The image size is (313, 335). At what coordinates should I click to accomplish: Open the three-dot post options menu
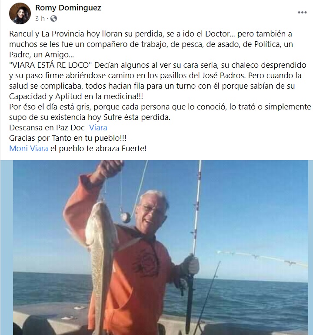(x=302, y=13)
